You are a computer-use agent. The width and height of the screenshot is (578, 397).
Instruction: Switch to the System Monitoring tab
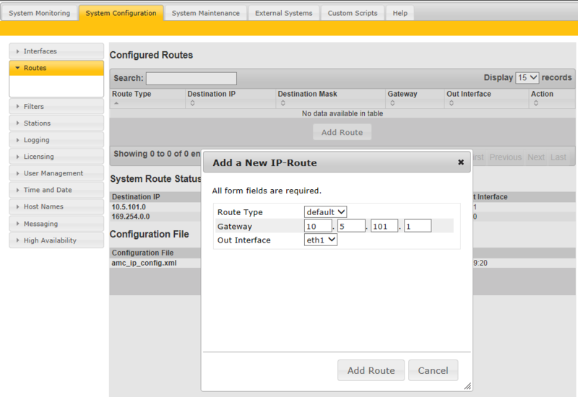pyautogui.click(x=39, y=13)
